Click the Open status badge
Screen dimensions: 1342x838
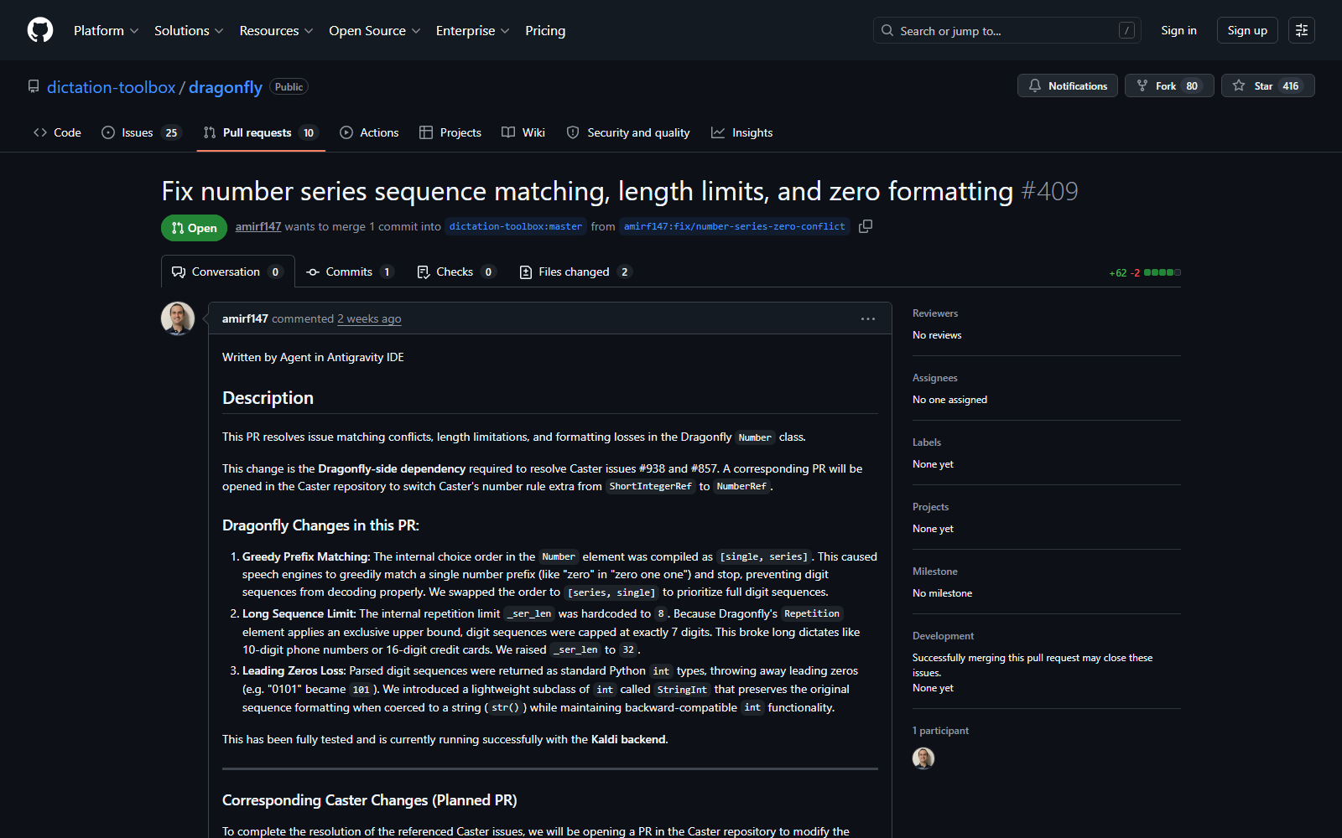194,228
